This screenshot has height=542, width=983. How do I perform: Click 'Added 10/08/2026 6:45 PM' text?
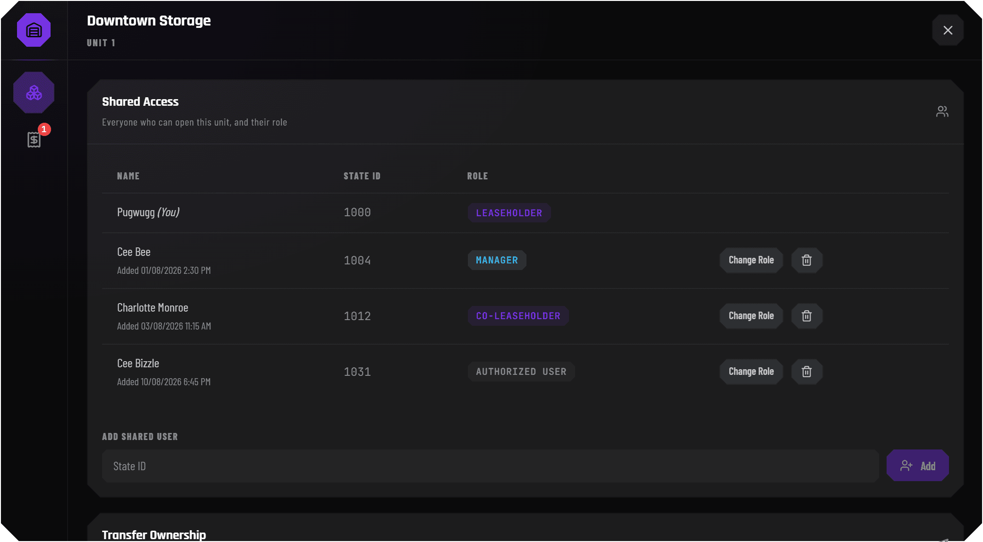tap(164, 382)
